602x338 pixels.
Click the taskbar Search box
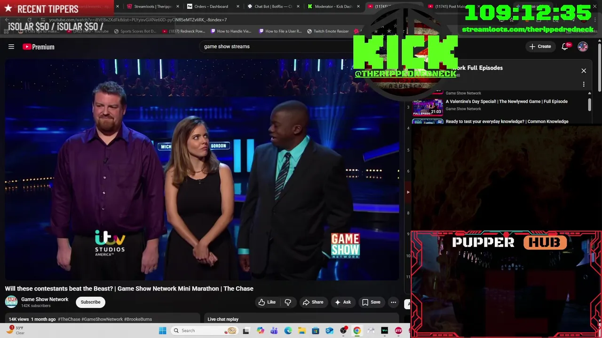point(205,330)
